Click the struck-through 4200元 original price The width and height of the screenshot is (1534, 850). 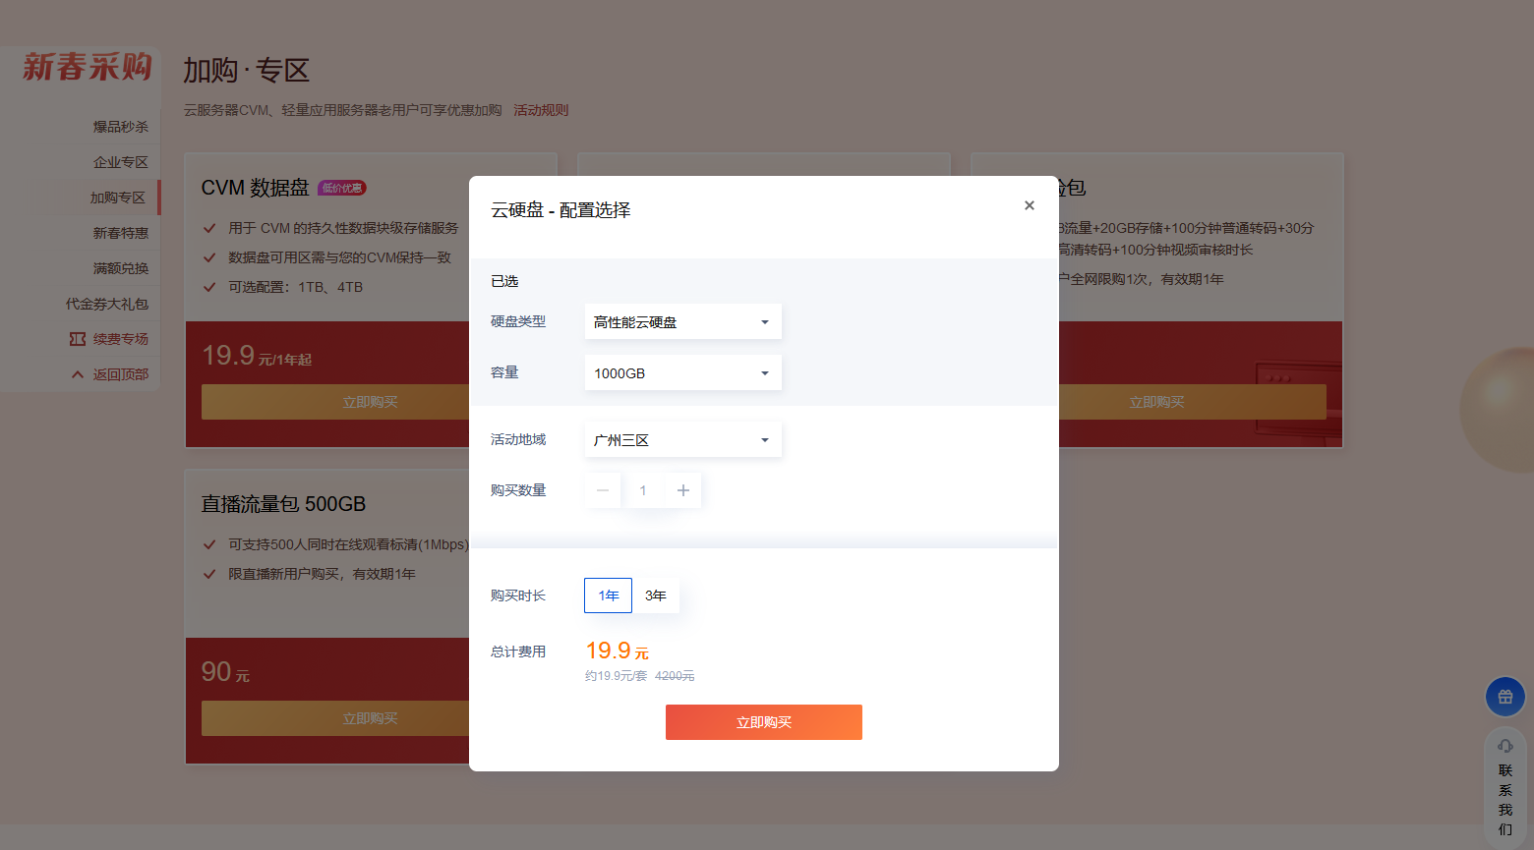click(x=675, y=676)
